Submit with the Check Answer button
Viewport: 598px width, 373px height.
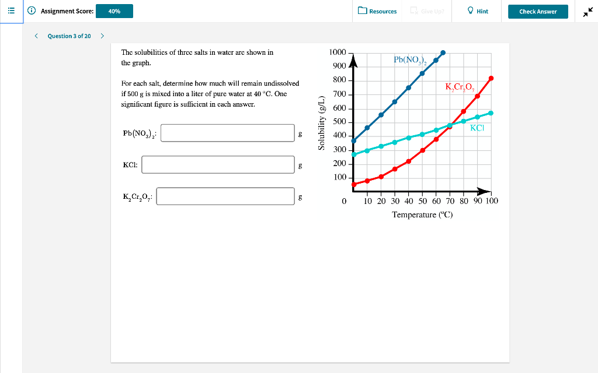pos(537,10)
